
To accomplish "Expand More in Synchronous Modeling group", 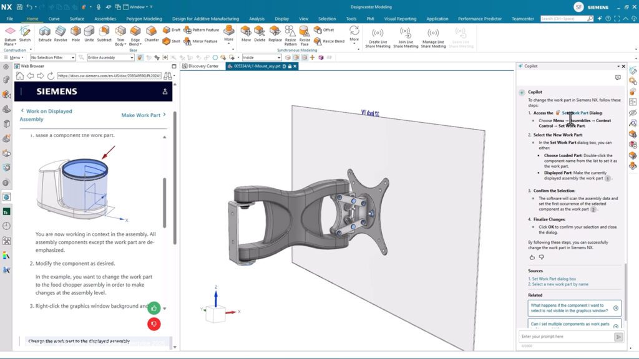I will (354, 34).
